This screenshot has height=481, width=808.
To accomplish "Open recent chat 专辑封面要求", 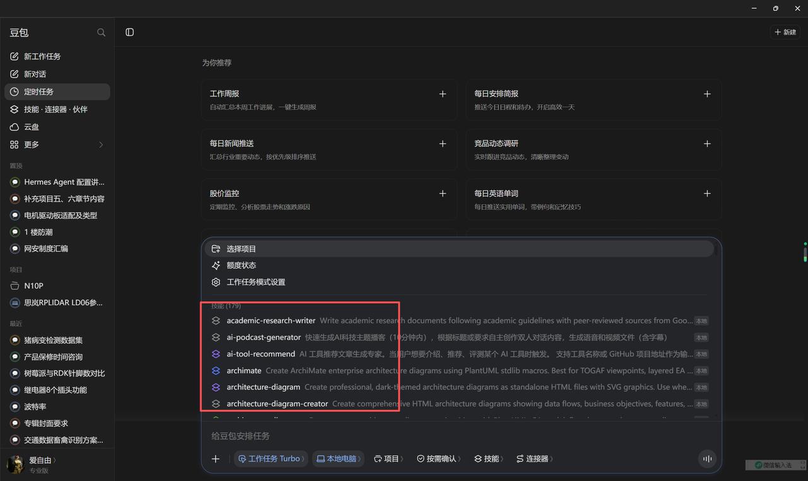I will click(57, 423).
